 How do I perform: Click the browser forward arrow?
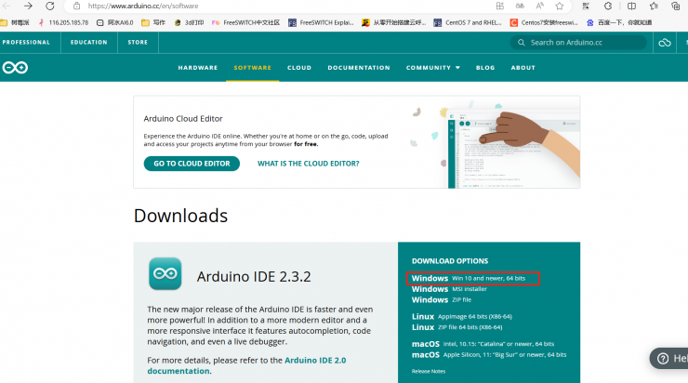point(28,6)
